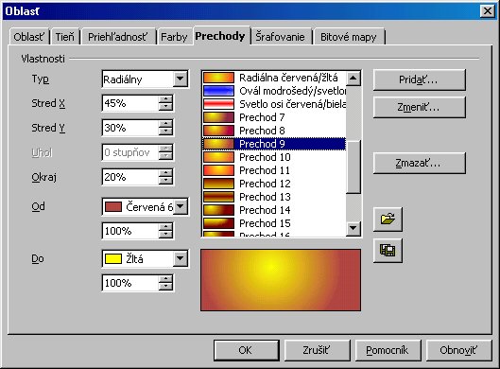500x369 pixels.
Task: Select Ovál modrošedý/svetlomodrý gradient in list
Action: [274, 91]
